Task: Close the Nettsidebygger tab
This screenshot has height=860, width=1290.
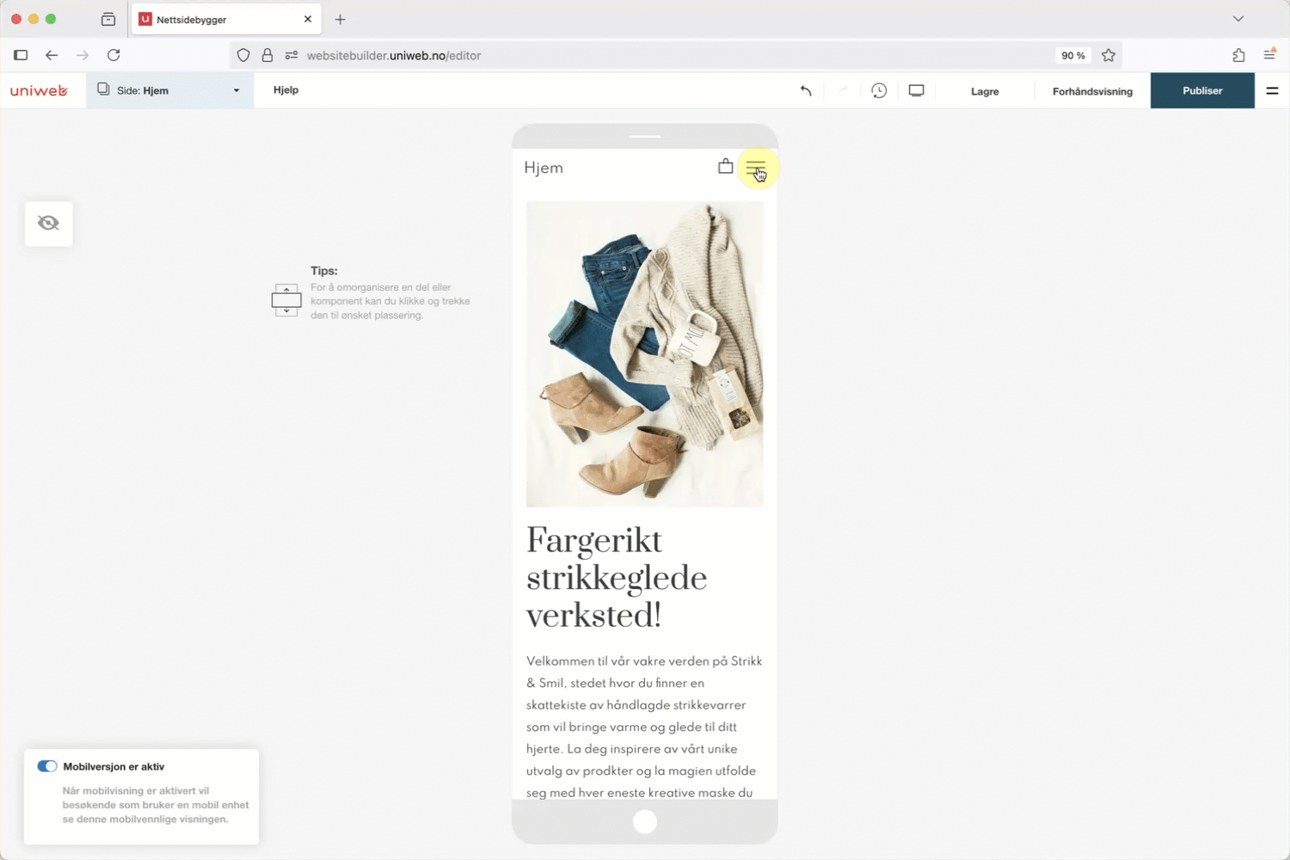Action: coord(308,19)
